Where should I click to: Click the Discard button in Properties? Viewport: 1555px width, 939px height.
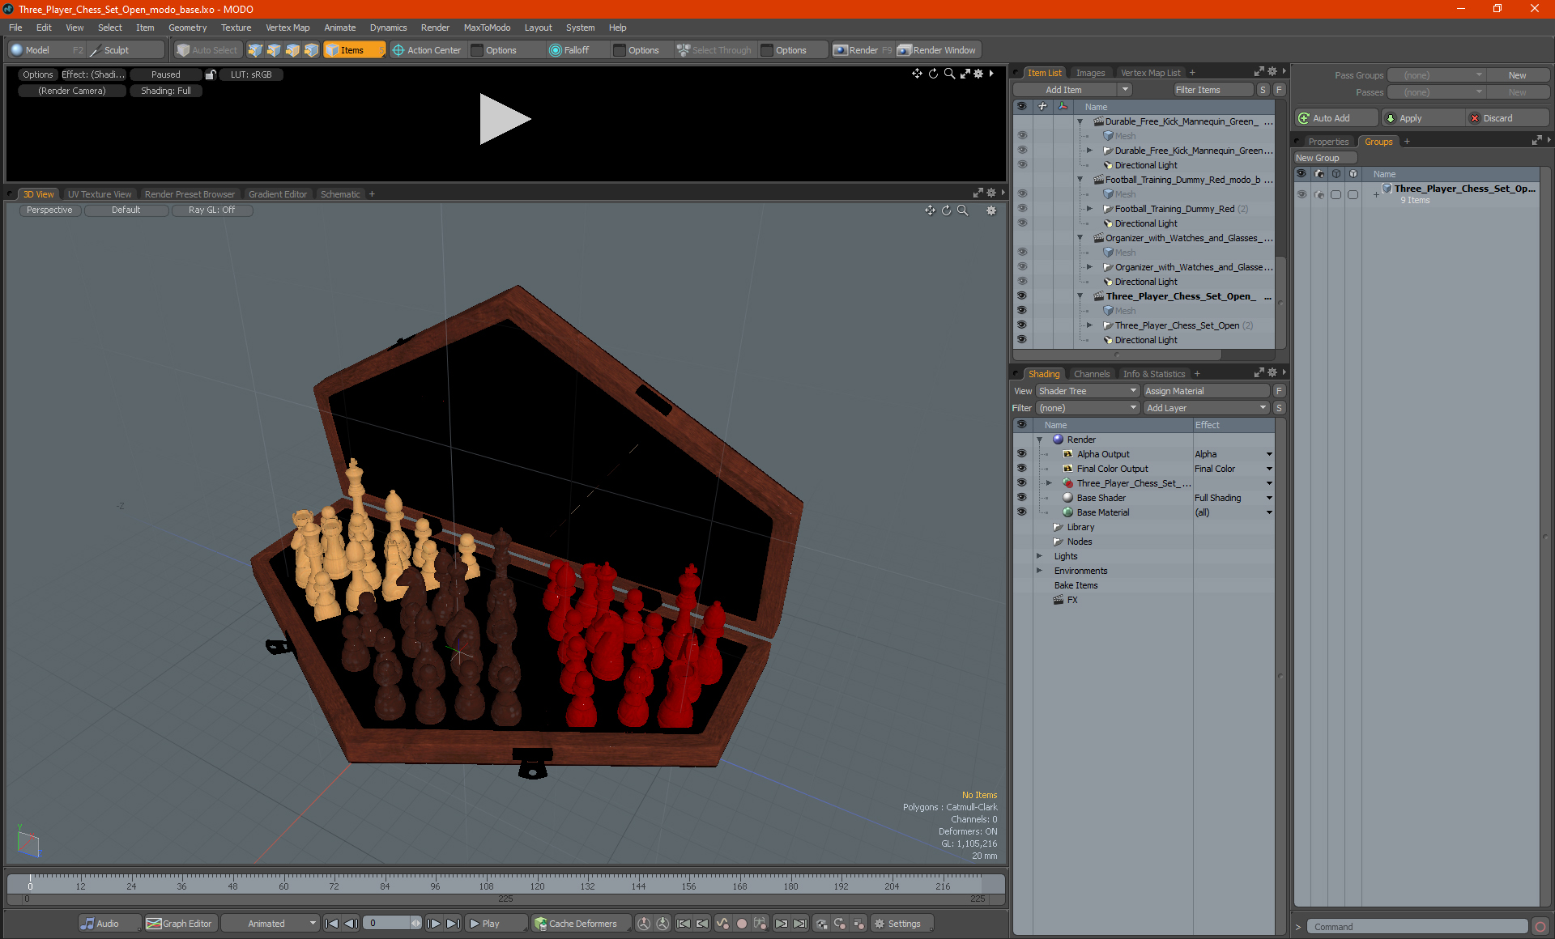tap(1498, 119)
